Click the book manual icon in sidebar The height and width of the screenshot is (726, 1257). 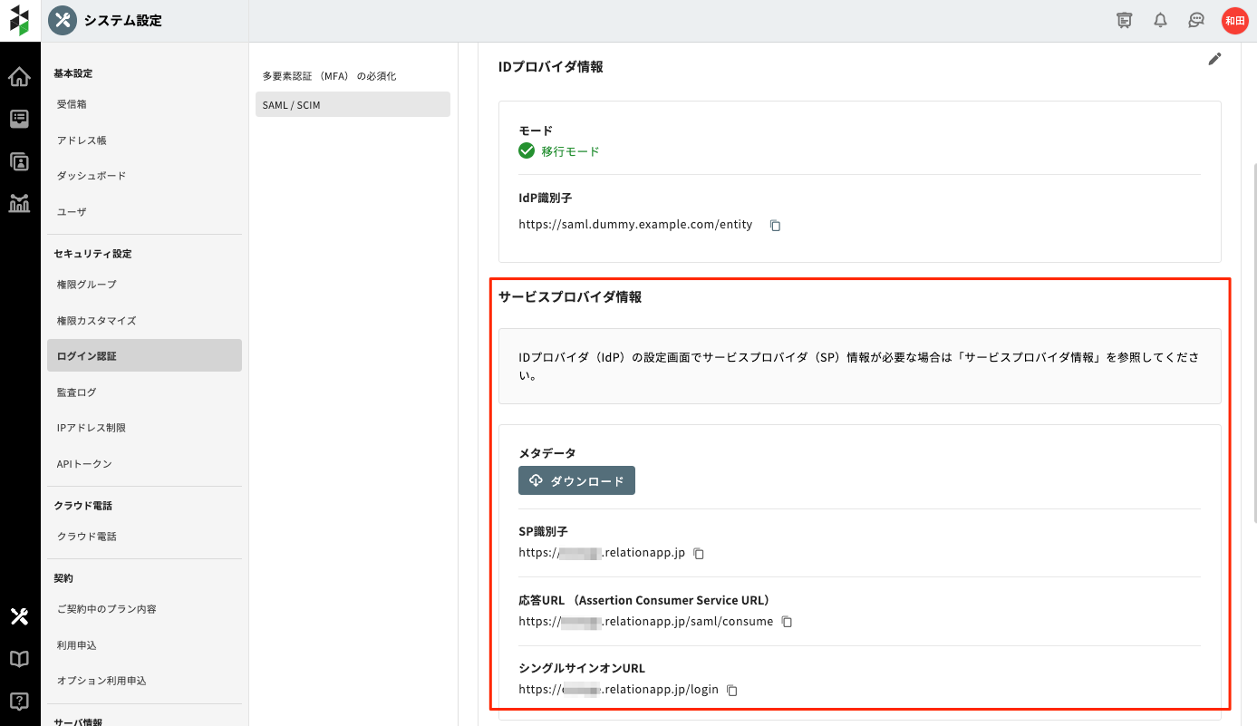(19, 659)
